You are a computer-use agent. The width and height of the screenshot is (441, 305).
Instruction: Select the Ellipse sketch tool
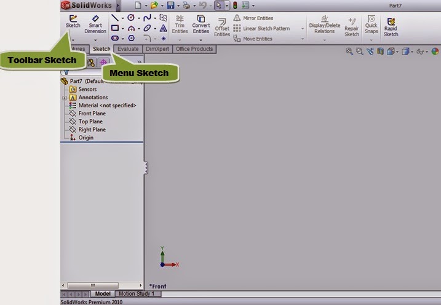coord(147,28)
